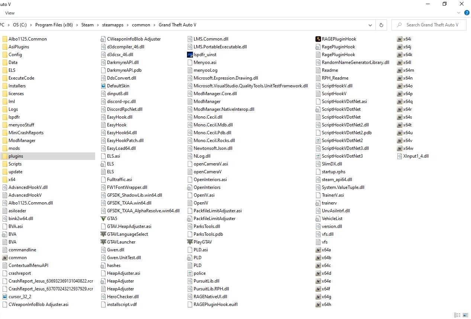This screenshot has height=319, width=471.
Task: Open the lspdfr folder icon
Action: click(x=5, y=117)
